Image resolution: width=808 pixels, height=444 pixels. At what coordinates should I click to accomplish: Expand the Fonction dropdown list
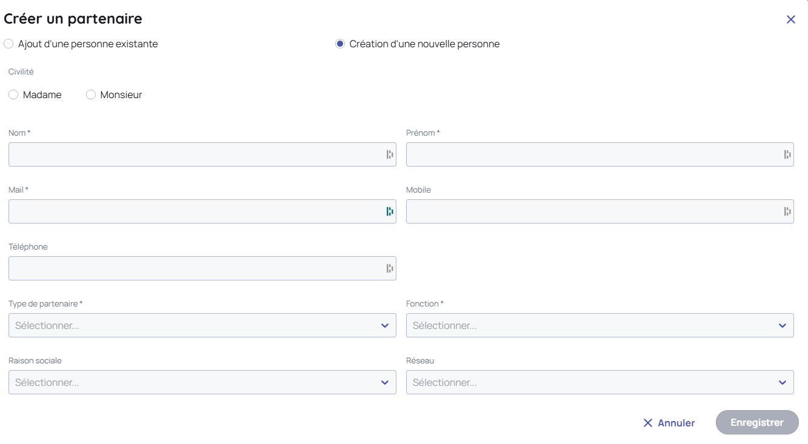(x=599, y=325)
